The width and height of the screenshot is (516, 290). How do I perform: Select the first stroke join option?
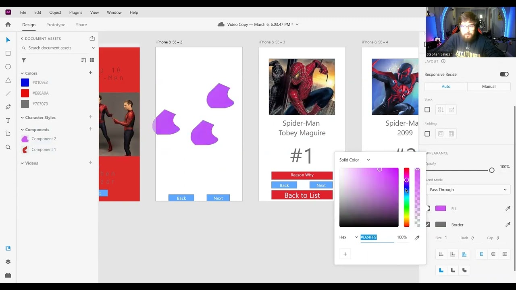click(441, 270)
